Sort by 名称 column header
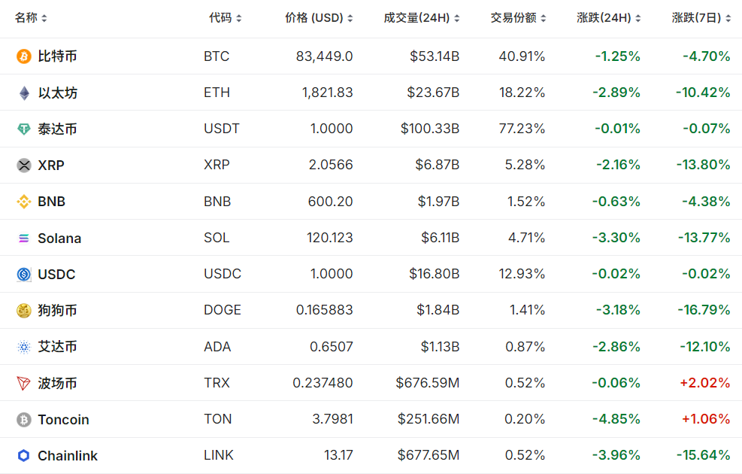 pyautogui.click(x=31, y=18)
